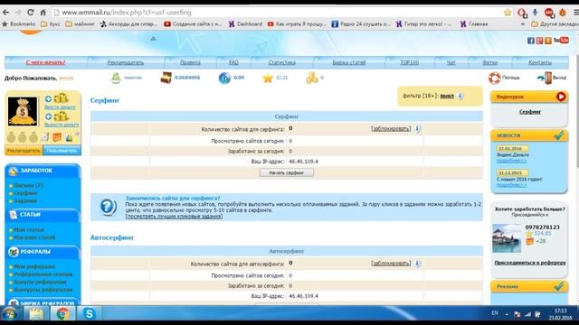This screenshot has height=325, width=579.
Task: Click Ввести деньги coins icon
Action: (x=61, y=98)
